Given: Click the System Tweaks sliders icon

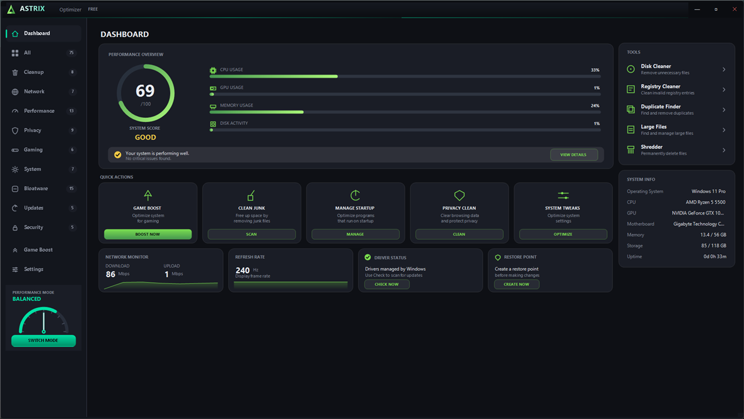Looking at the screenshot, I should pos(563,195).
